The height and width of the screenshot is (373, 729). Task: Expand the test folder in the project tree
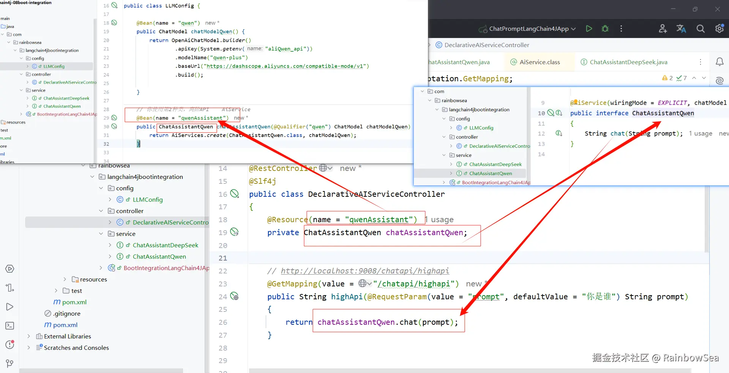(x=56, y=291)
